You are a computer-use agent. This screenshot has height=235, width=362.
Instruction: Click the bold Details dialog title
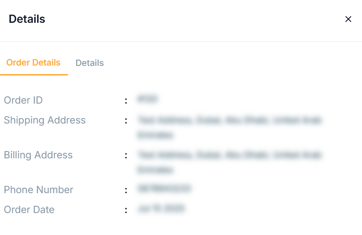coord(27,19)
